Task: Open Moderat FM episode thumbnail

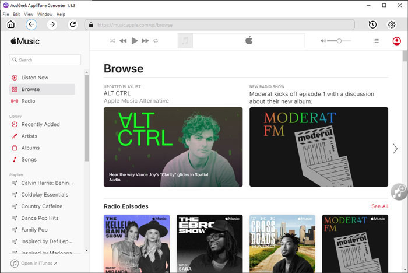Action: pyautogui.click(x=355, y=244)
